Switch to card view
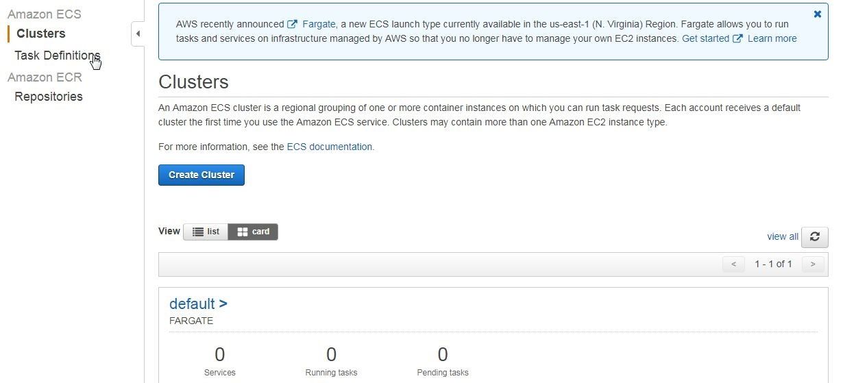Viewport: 843px width, 383px height. [x=253, y=232]
